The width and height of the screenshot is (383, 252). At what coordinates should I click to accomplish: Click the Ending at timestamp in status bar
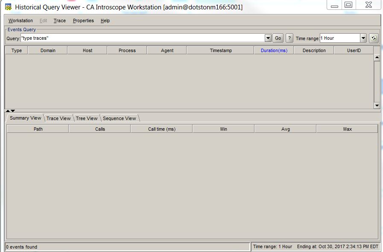(338, 246)
